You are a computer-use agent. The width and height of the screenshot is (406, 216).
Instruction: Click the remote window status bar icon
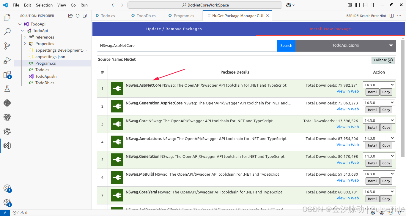[x=5, y=213]
